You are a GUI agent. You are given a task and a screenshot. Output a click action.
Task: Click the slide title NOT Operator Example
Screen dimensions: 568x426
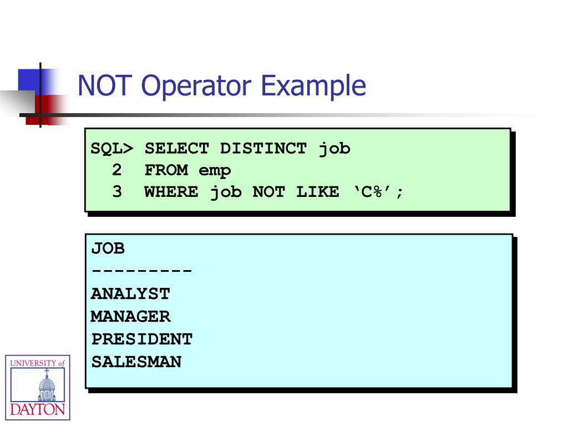click(x=222, y=85)
